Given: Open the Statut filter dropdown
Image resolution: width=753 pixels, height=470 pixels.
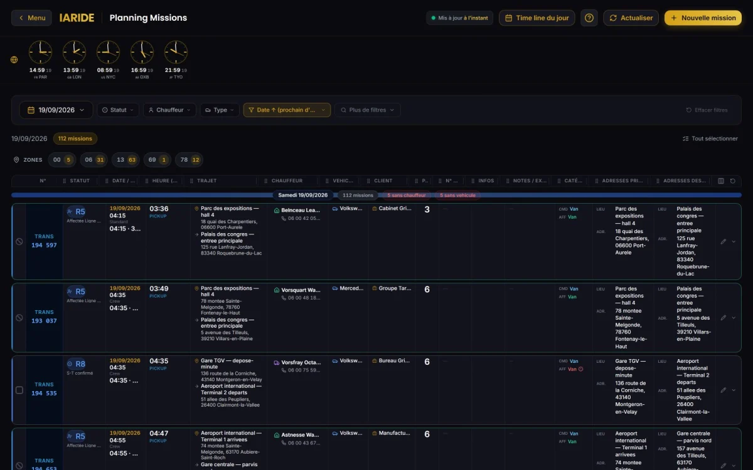Looking at the screenshot, I should [118, 110].
